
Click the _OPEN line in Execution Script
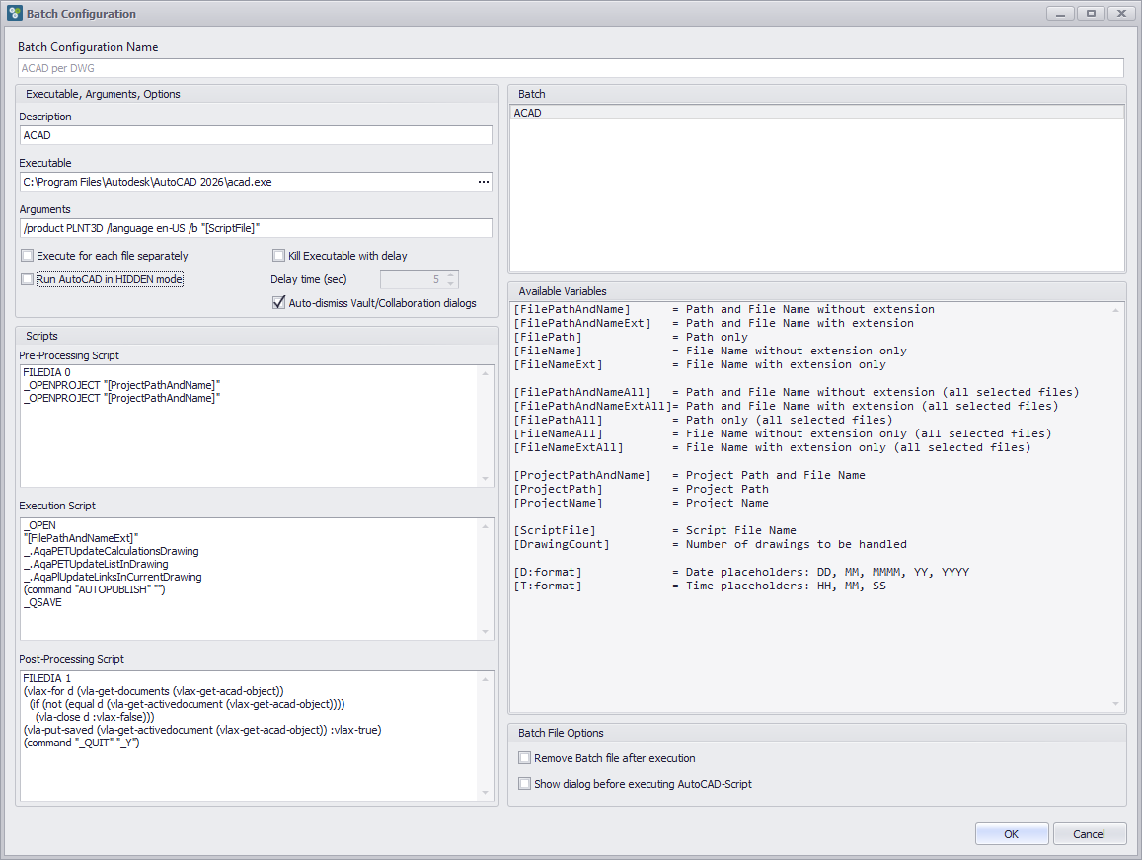tap(39, 524)
